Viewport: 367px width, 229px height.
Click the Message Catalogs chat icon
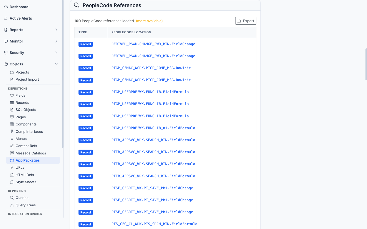[12, 153]
